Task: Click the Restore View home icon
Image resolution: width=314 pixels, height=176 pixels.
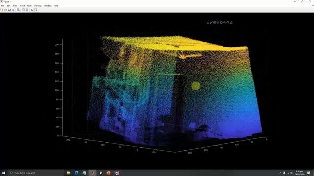Action: click(231, 22)
